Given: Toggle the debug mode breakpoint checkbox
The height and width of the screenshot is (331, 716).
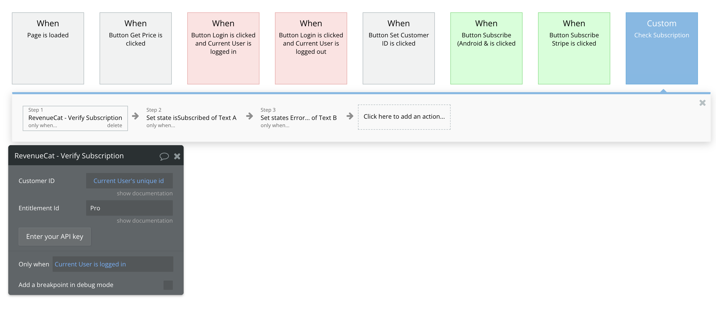Looking at the screenshot, I should (x=168, y=285).
